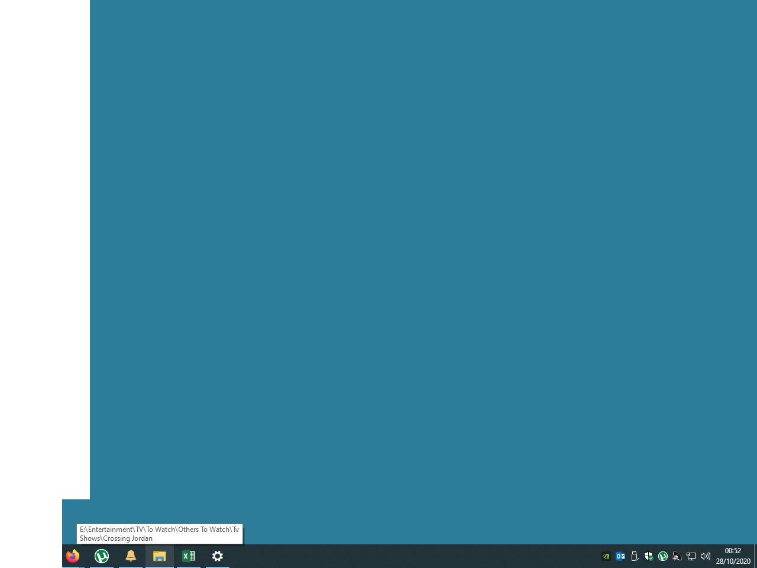Click the uTorrent tray icon
This screenshot has width=757, height=568.
[x=663, y=556]
